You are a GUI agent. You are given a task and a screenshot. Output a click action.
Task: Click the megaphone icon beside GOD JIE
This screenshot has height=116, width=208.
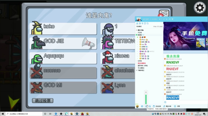coord(88,43)
